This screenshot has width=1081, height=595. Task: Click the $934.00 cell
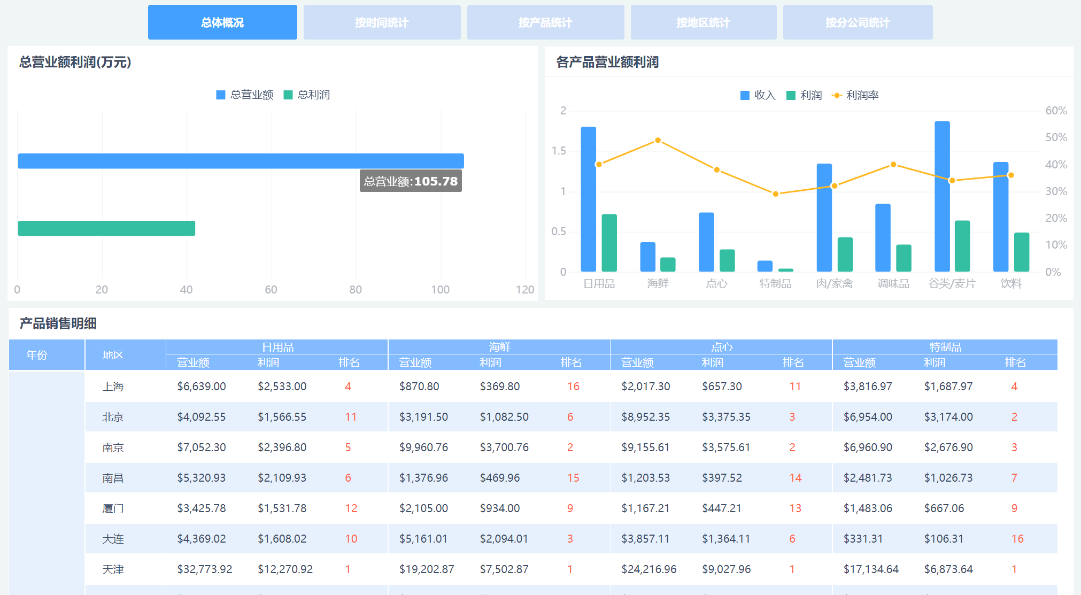500,508
